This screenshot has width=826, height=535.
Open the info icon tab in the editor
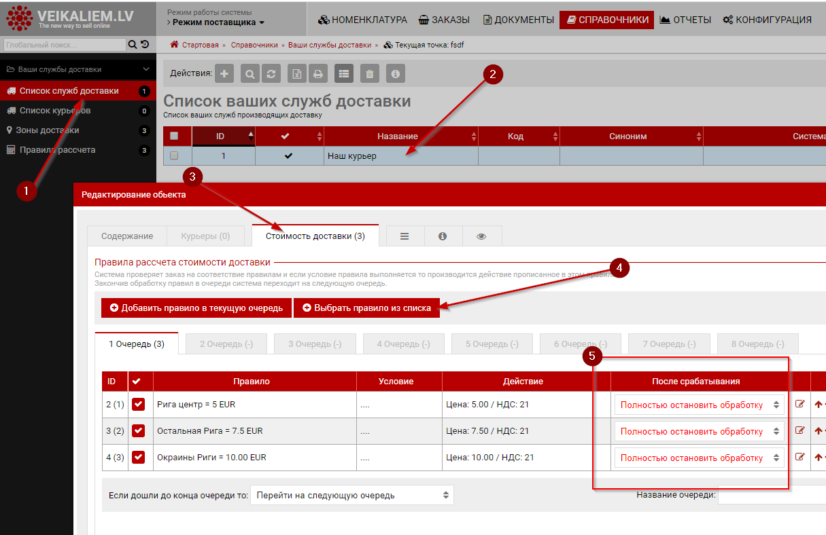coord(443,236)
